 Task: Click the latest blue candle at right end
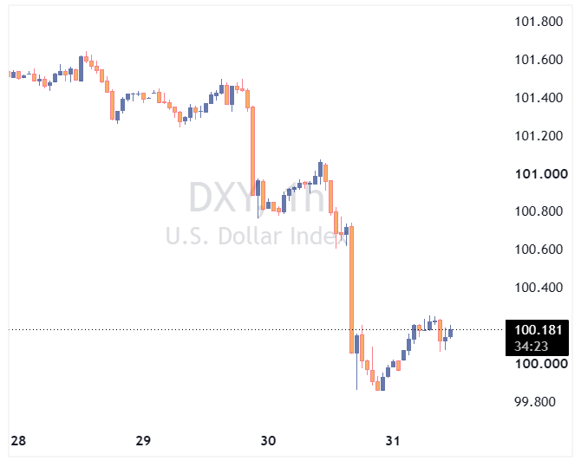coord(451,332)
